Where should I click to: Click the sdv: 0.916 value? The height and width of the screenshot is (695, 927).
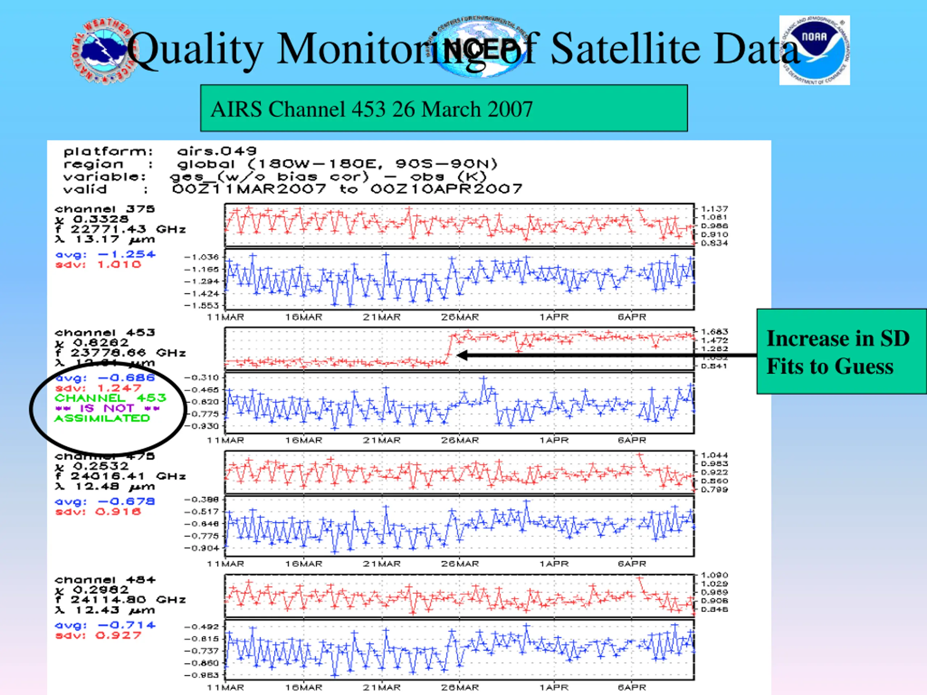(98, 511)
